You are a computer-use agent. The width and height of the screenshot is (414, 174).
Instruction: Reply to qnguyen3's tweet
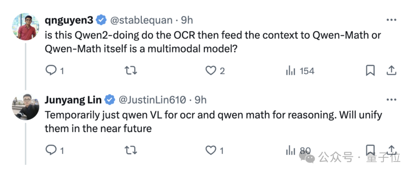pos(55,71)
